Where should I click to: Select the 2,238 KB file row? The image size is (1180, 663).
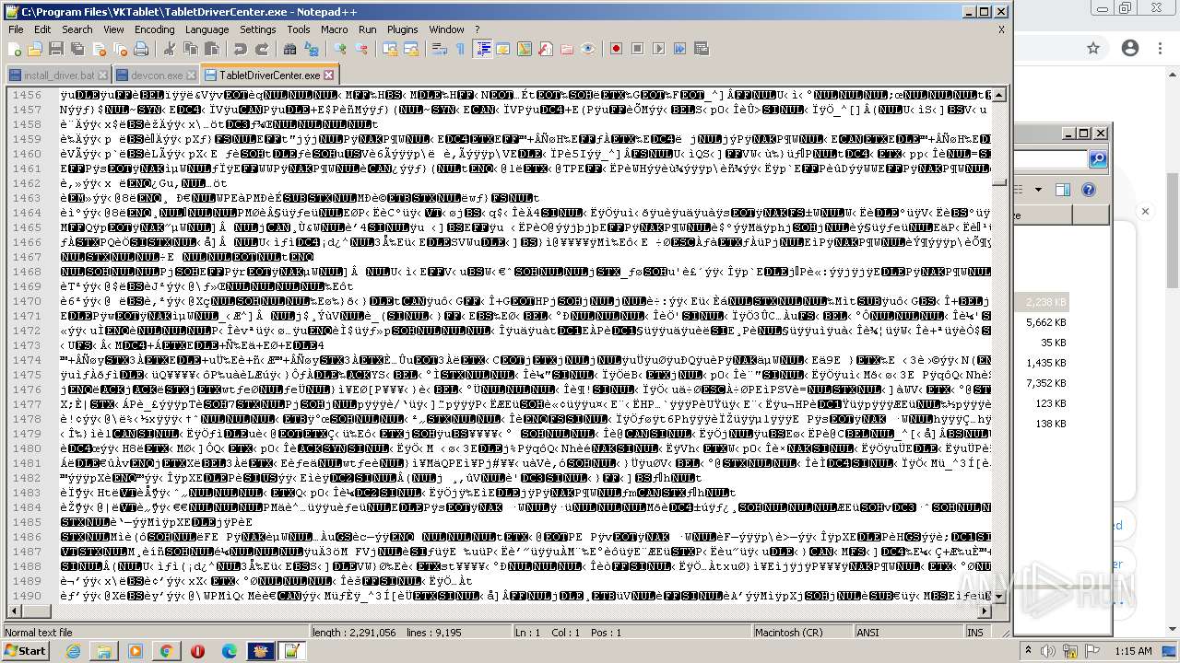coord(1042,302)
